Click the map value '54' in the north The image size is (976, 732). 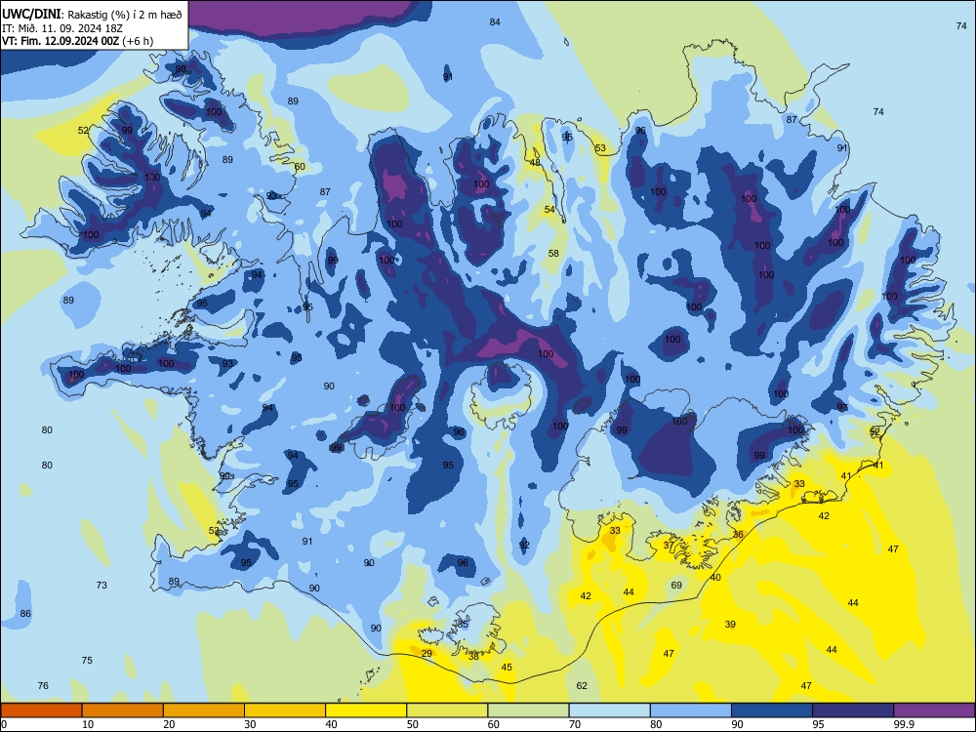coord(549,210)
